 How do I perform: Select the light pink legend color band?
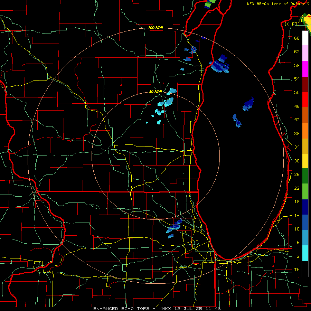(x=305, y=53)
